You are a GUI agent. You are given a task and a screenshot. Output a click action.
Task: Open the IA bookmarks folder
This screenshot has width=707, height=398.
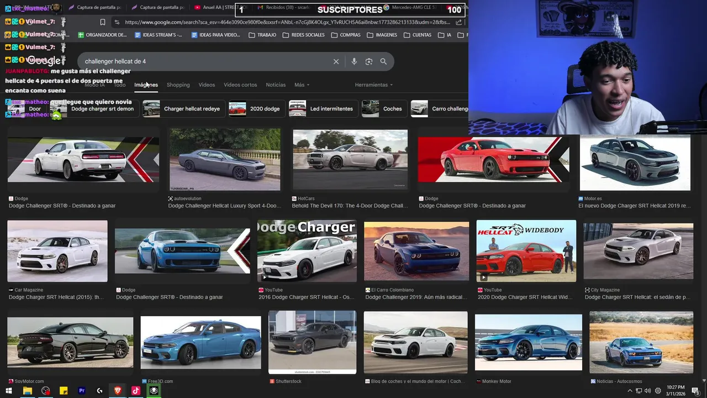click(x=445, y=35)
